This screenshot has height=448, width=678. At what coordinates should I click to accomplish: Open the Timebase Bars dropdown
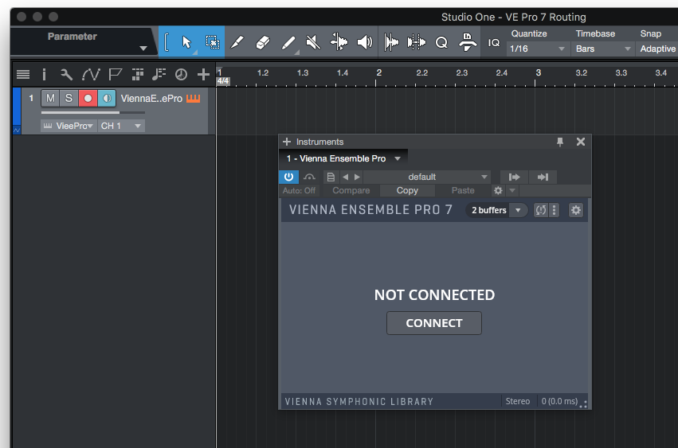pos(603,49)
